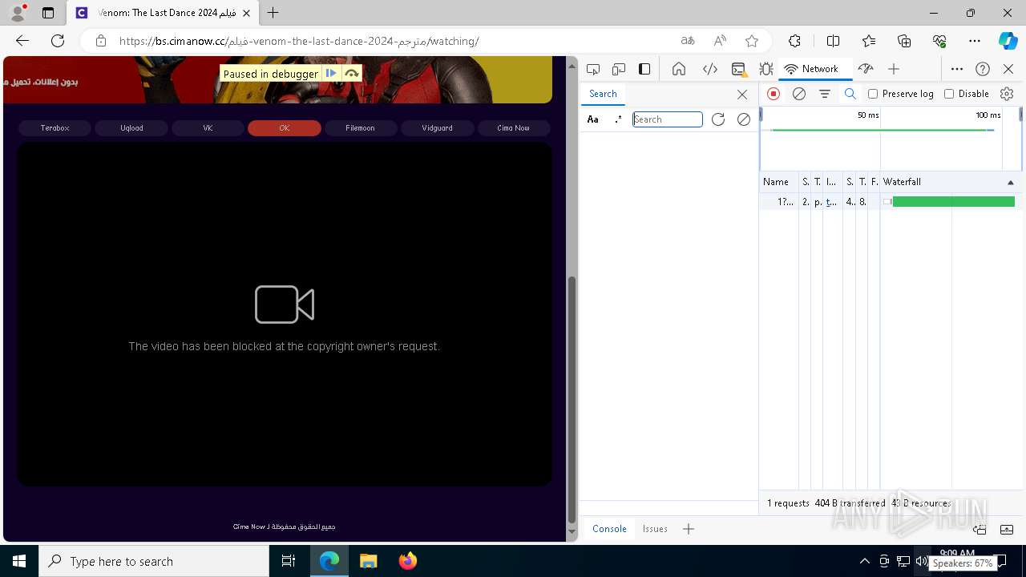This screenshot has width=1026, height=577.
Task: Select the Cima Now server button
Action: pyautogui.click(x=514, y=128)
